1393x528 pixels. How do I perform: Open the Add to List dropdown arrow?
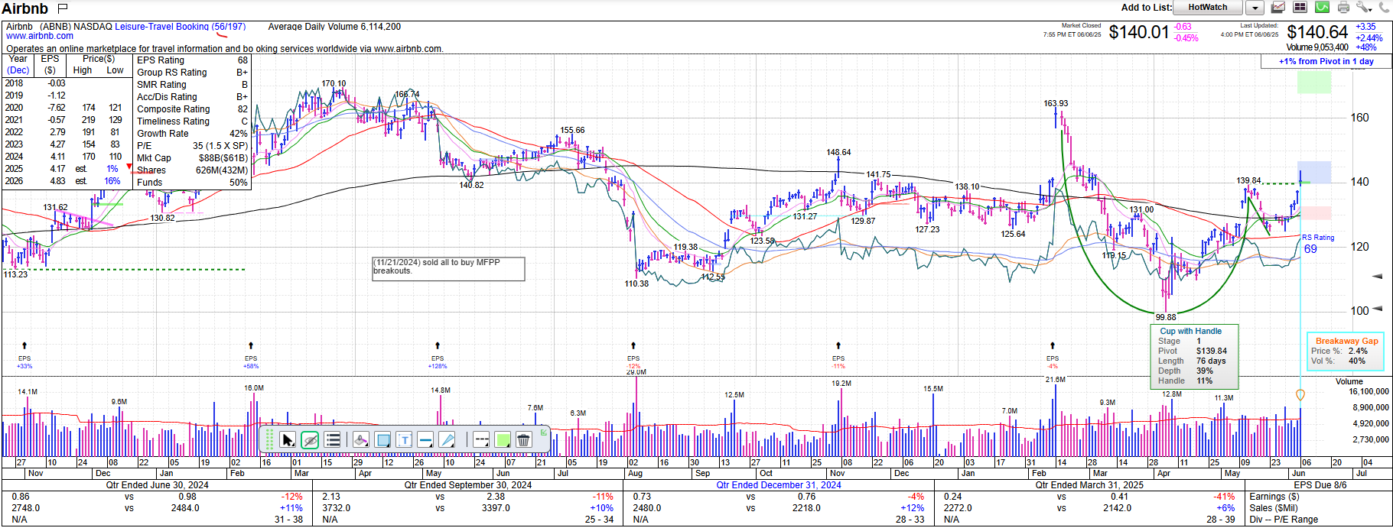click(1255, 8)
